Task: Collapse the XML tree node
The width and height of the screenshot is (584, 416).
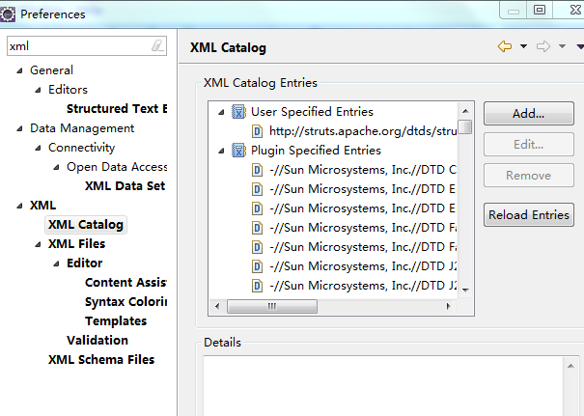Action: [19, 206]
